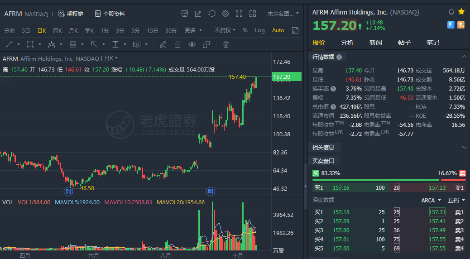Select the 123 price label tool
The image size is (470, 259).
(x=137, y=44)
